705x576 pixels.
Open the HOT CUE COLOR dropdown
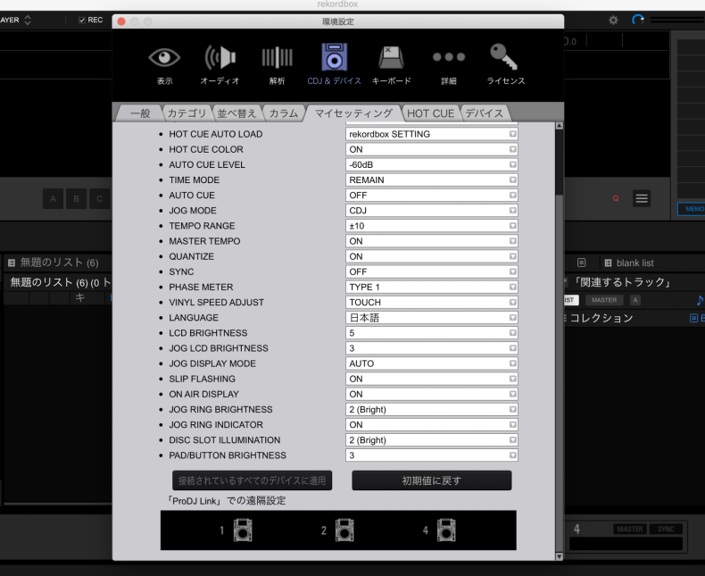click(432, 149)
